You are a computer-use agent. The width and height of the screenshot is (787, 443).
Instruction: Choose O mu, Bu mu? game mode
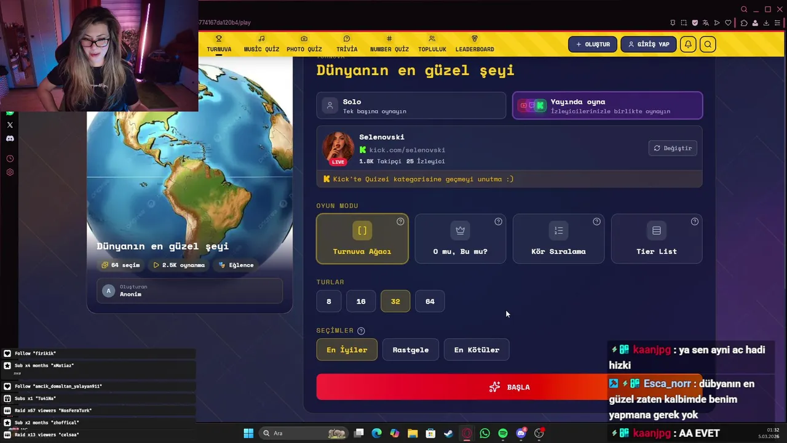pos(461,239)
